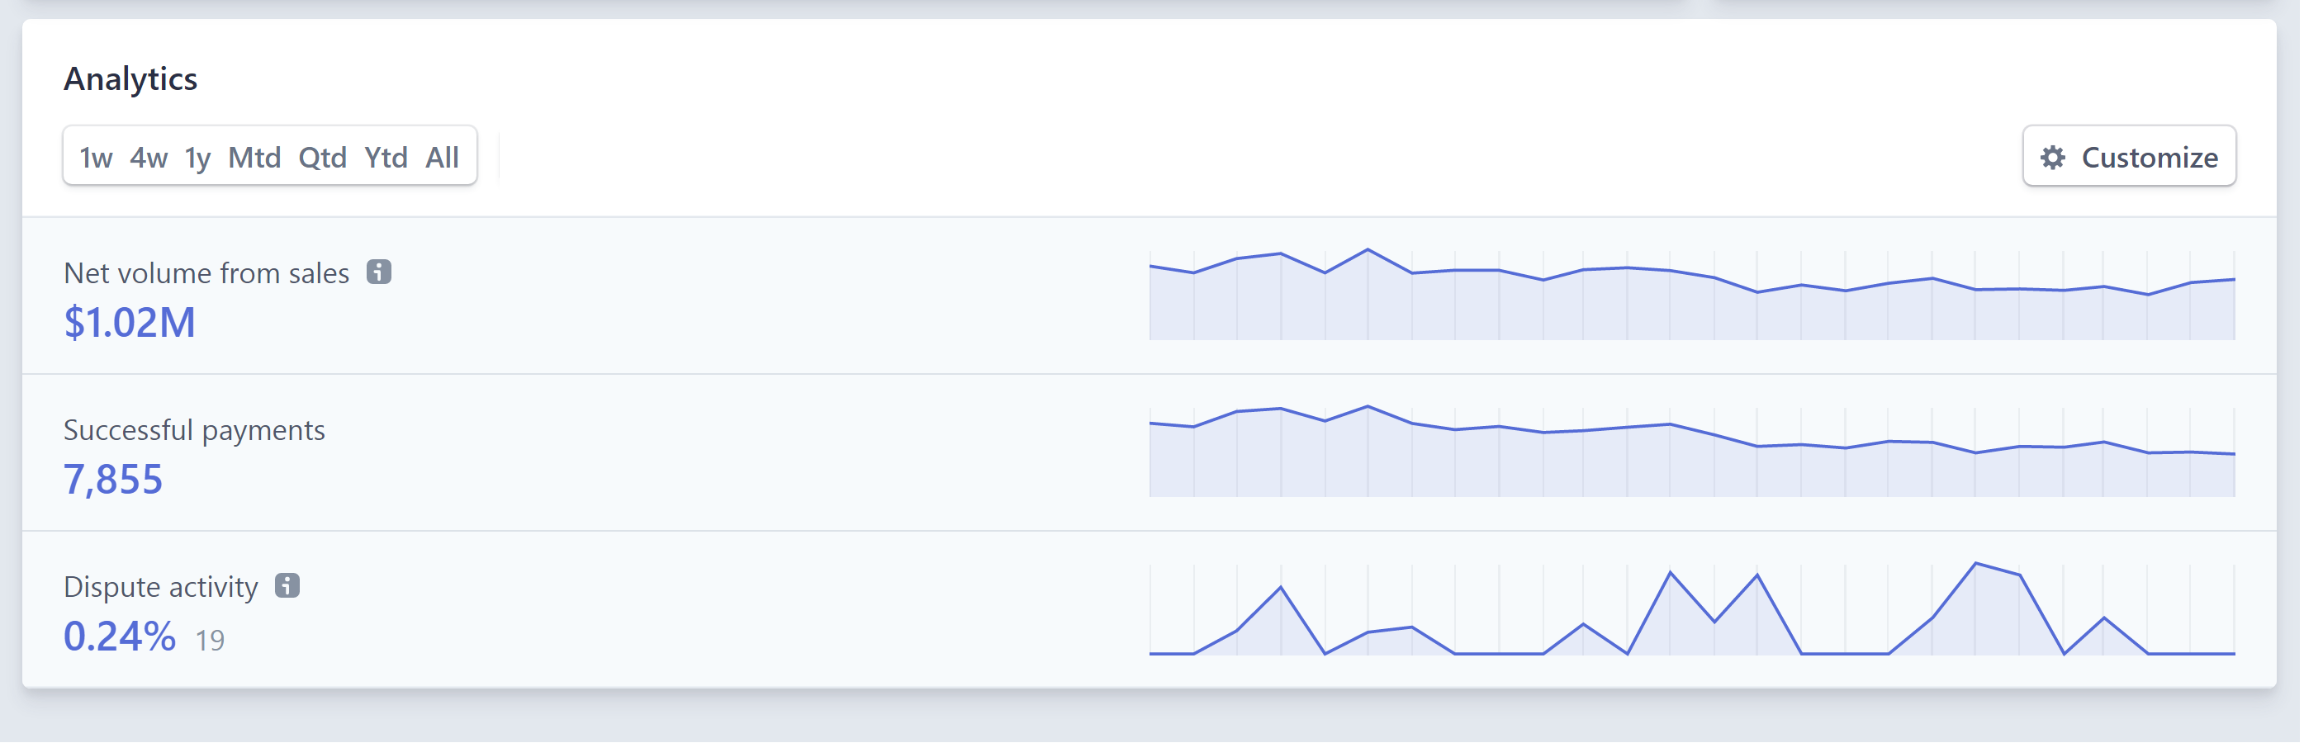Open the Customize analytics button
This screenshot has width=2304, height=743.
pyautogui.click(x=2130, y=157)
